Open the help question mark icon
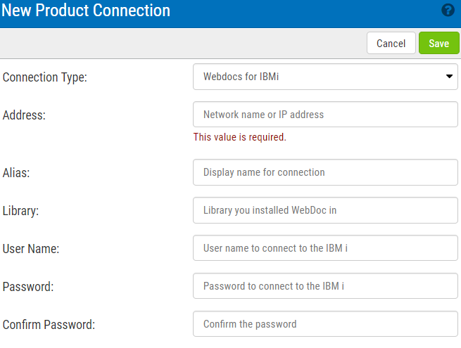The image size is (461, 348). coord(447,11)
